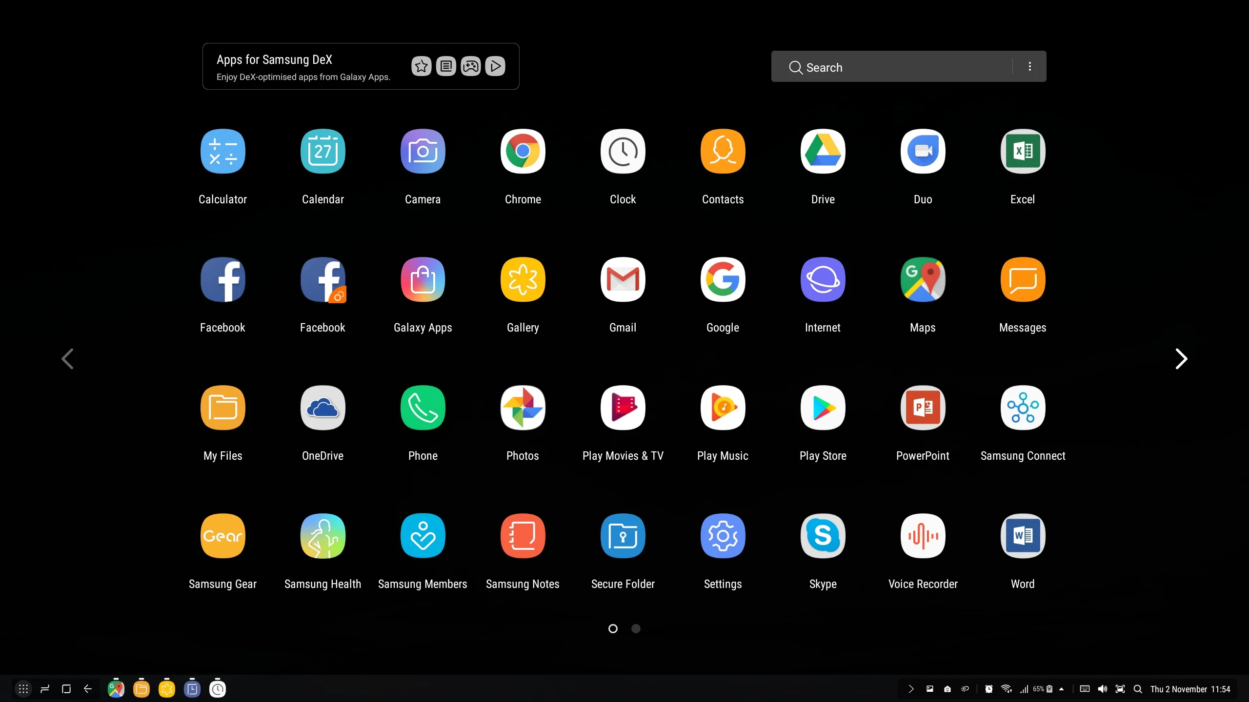Show hidden quick settings with up arrow
The width and height of the screenshot is (1249, 702).
pyautogui.click(x=1061, y=689)
